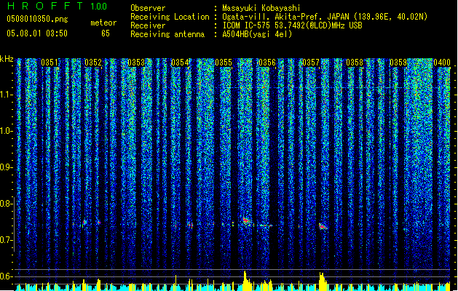Image resolution: width=458 pixels, height=291 pixels.
Task: Click the 0358 time marker
Action: pyautogui.click(x=355, y=63)
